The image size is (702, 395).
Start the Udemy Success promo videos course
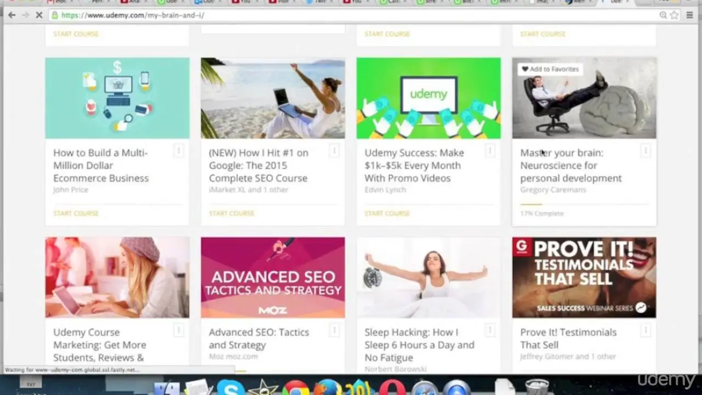(x=387, y=213)
